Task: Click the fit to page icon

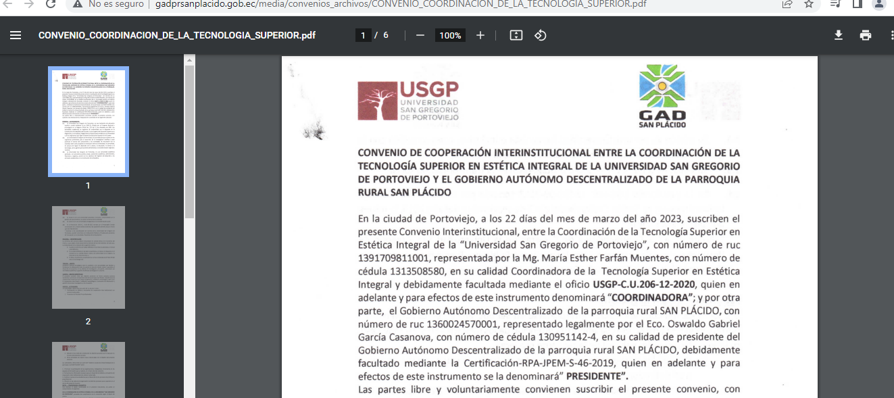Action: (516, 35)
